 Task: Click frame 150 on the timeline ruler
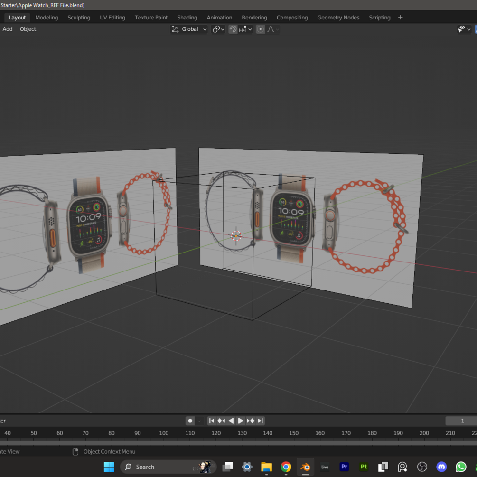(294, 433)
